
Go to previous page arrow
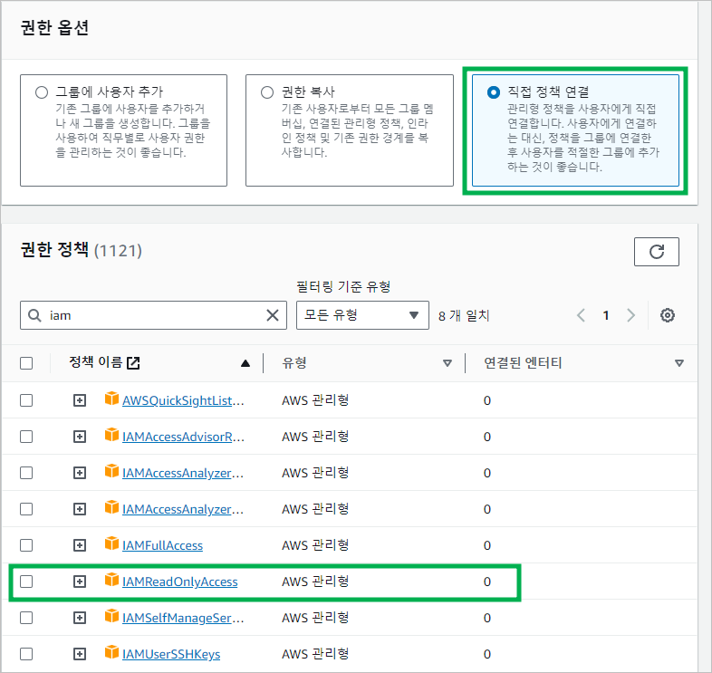tap(581, 315)
